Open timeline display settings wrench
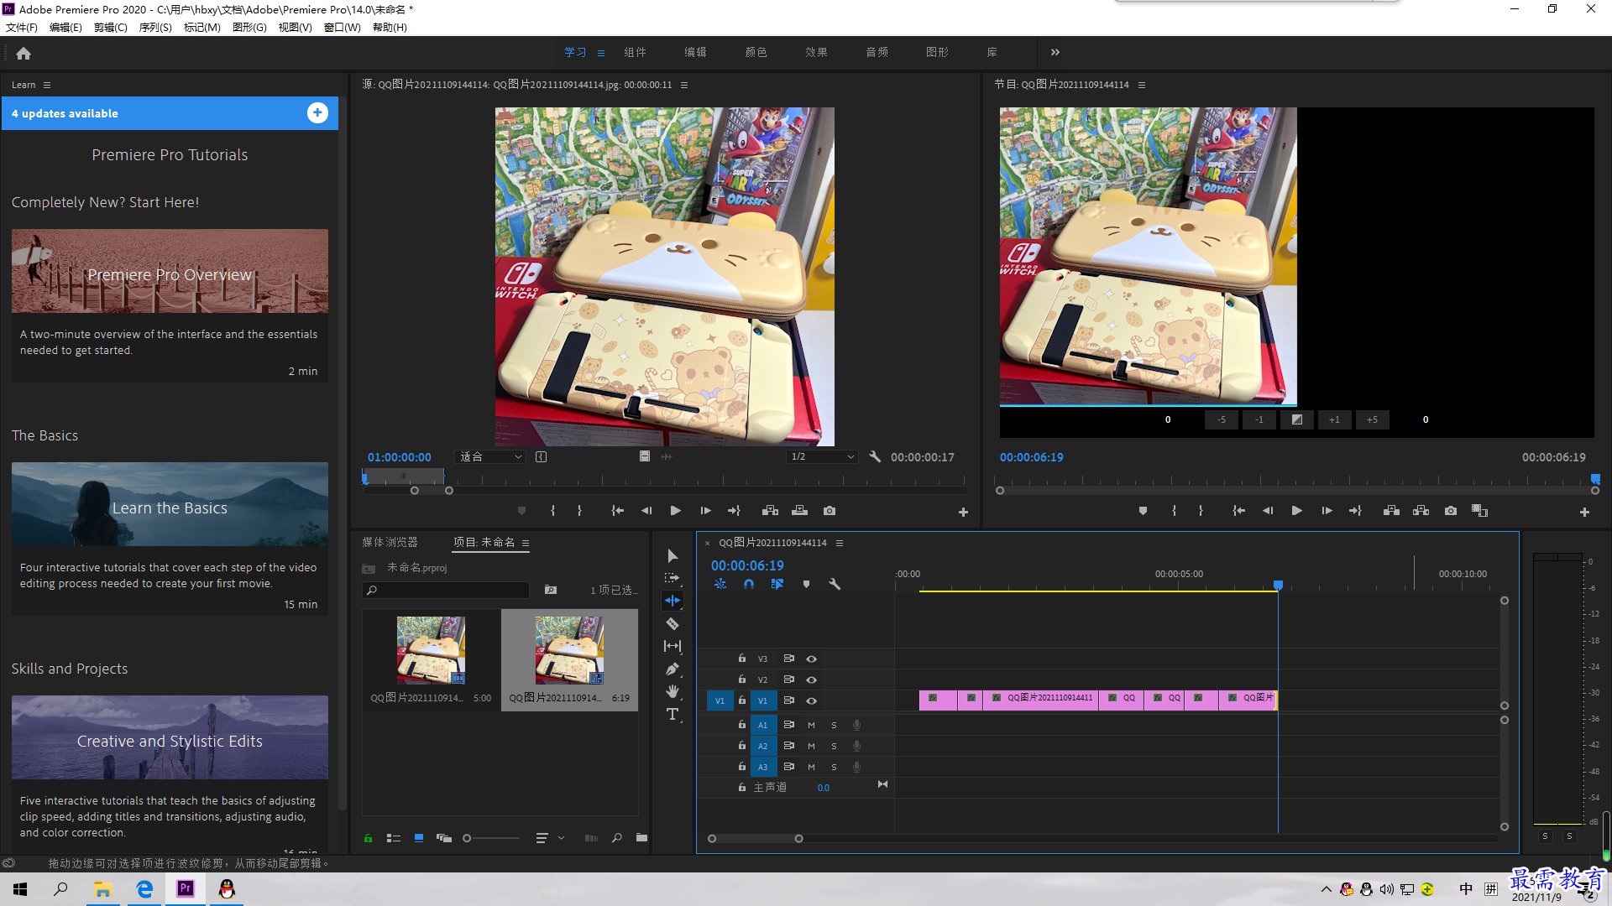The height and width of the screenshot is (906, 1612). click(x=835, y=584)
